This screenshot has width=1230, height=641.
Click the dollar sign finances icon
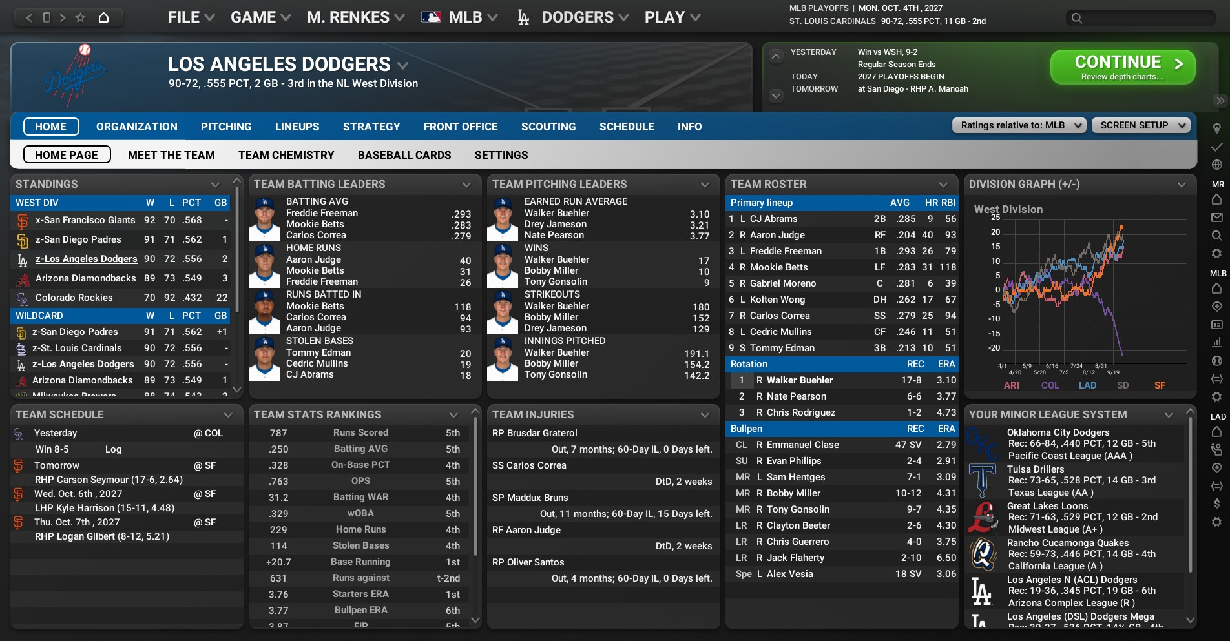point(1216,504)
